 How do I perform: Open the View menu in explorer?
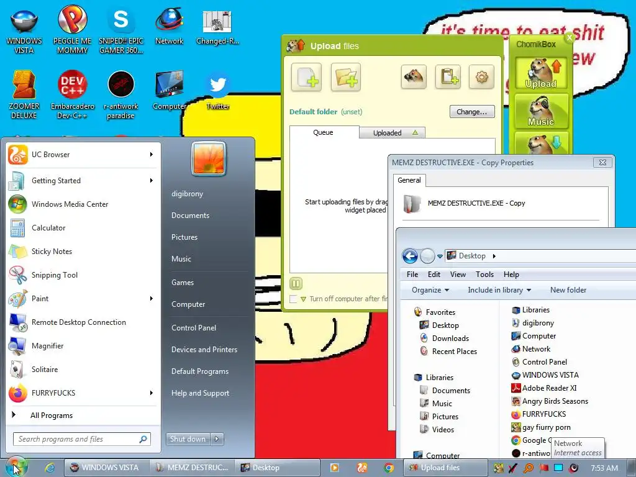pyautogui.click(x=458, y=274)
